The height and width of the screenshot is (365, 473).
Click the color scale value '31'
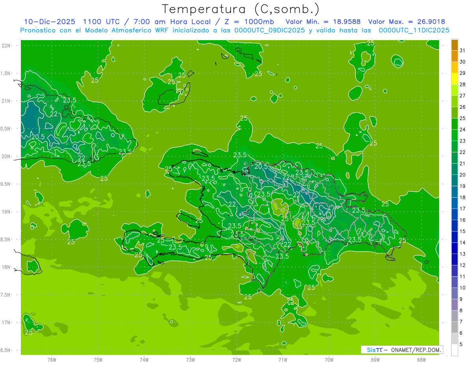463,50
